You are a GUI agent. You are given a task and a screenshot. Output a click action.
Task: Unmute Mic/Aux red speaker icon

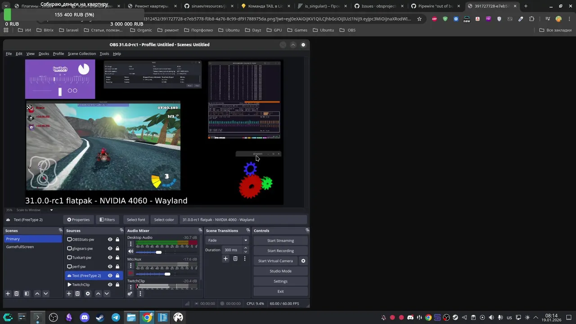pos(131,274)
